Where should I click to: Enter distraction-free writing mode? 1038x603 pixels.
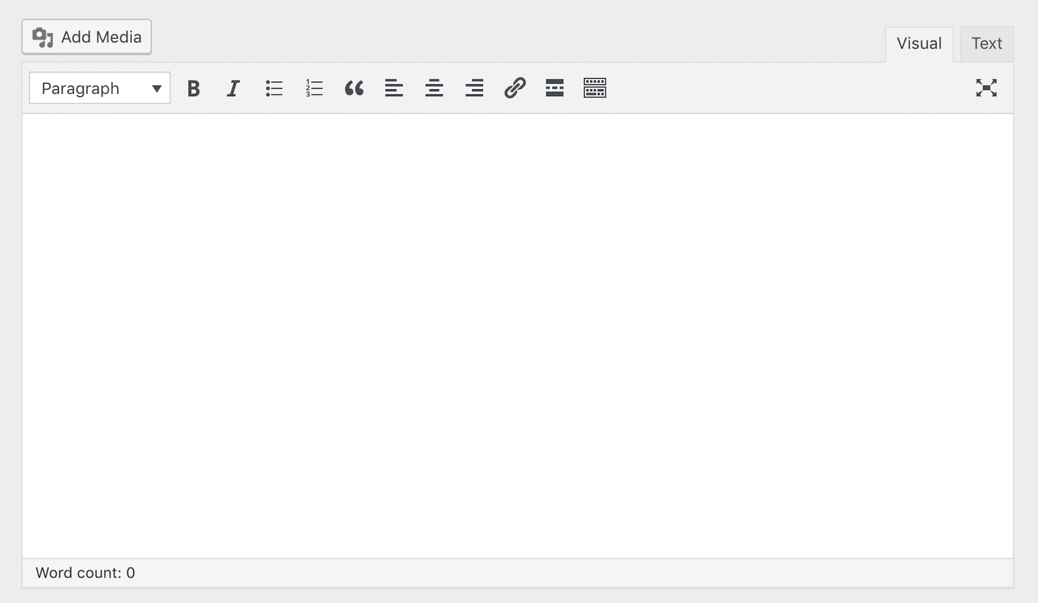coord(986,88)
